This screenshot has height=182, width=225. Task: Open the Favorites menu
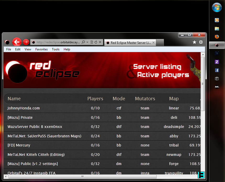tap(41, 49)
